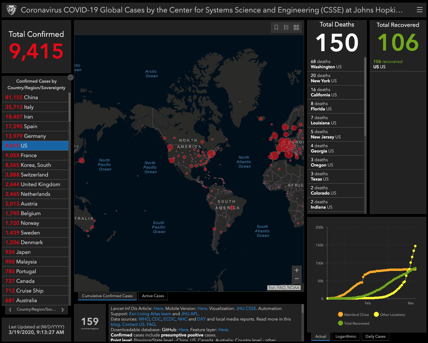428x343 pixels.
Task: Click the info text panel scrollbar
Action: [x=302, y=309]
